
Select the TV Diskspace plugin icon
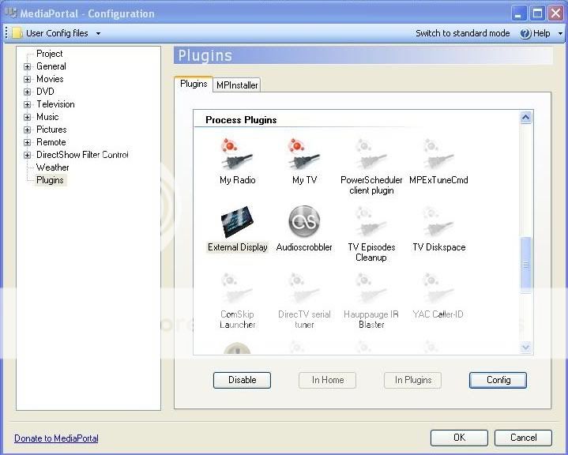pos(438,222)
